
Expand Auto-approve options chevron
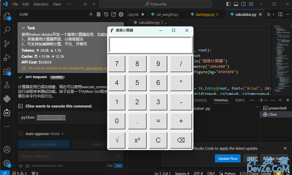63,134
